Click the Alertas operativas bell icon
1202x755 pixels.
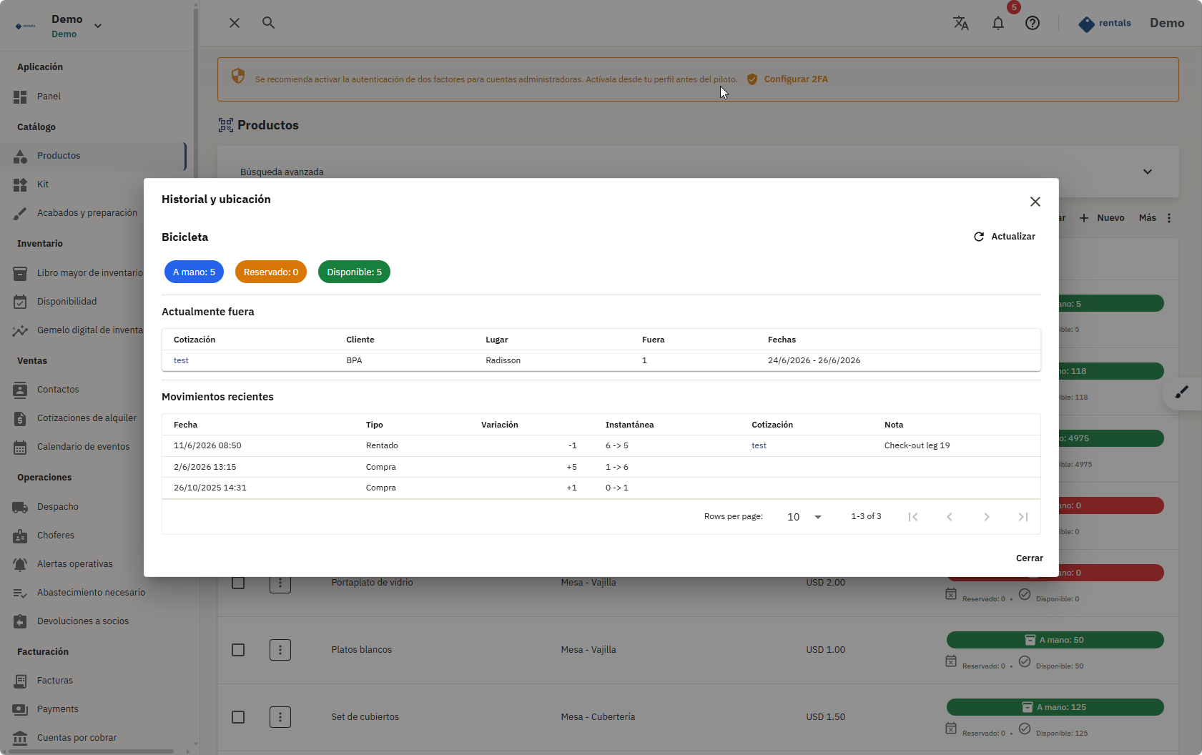click(20, 564)
